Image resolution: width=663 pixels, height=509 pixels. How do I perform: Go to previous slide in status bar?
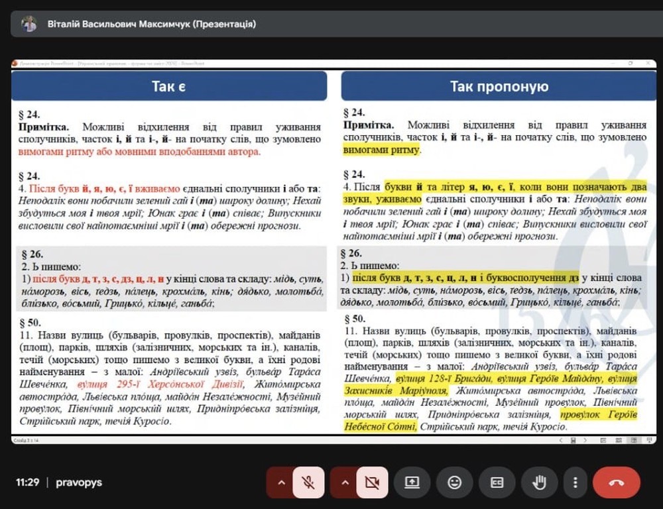tap(562, 440)
